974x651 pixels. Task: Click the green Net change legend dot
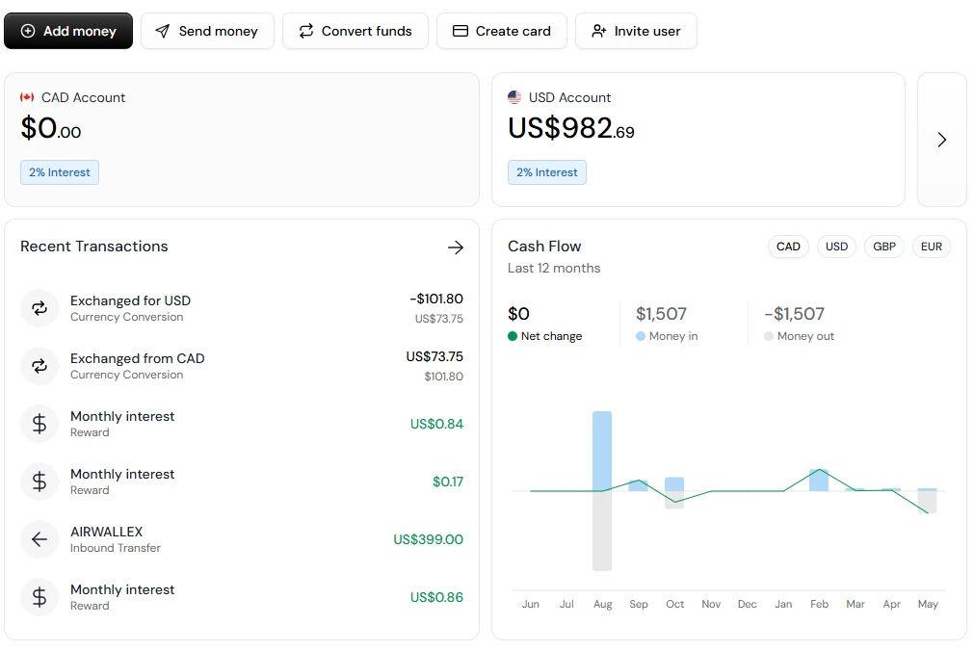pos(513,336)
